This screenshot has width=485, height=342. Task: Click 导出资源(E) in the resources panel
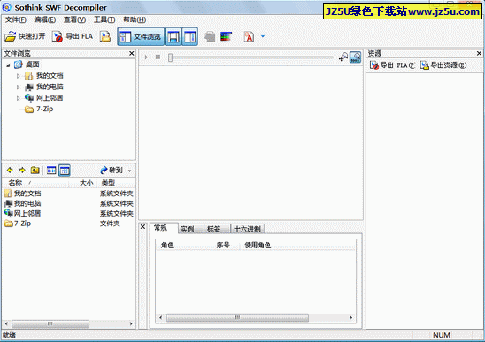point(443,65)
